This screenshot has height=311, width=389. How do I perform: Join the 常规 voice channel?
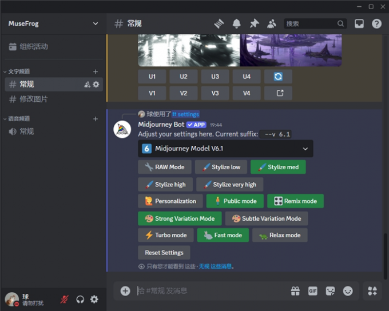(x=54, y=131)
